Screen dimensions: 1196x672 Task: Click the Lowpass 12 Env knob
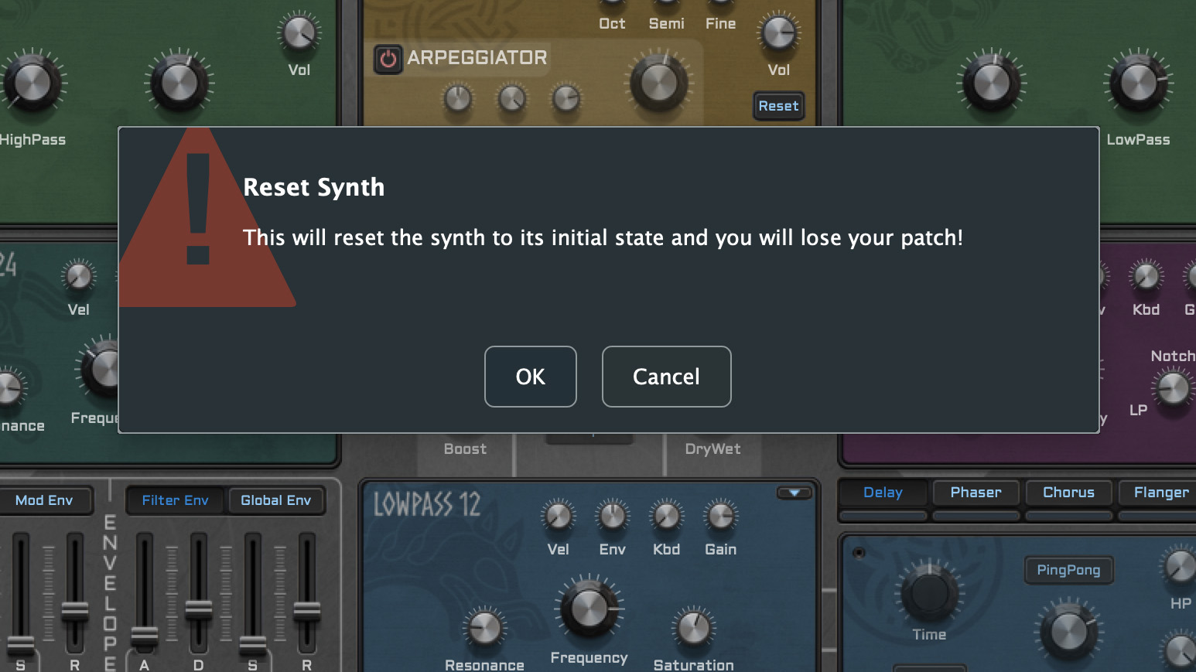pyautogui.click(x=613, y=516)
